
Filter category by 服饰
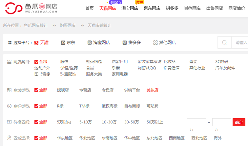tap(64, 62)
